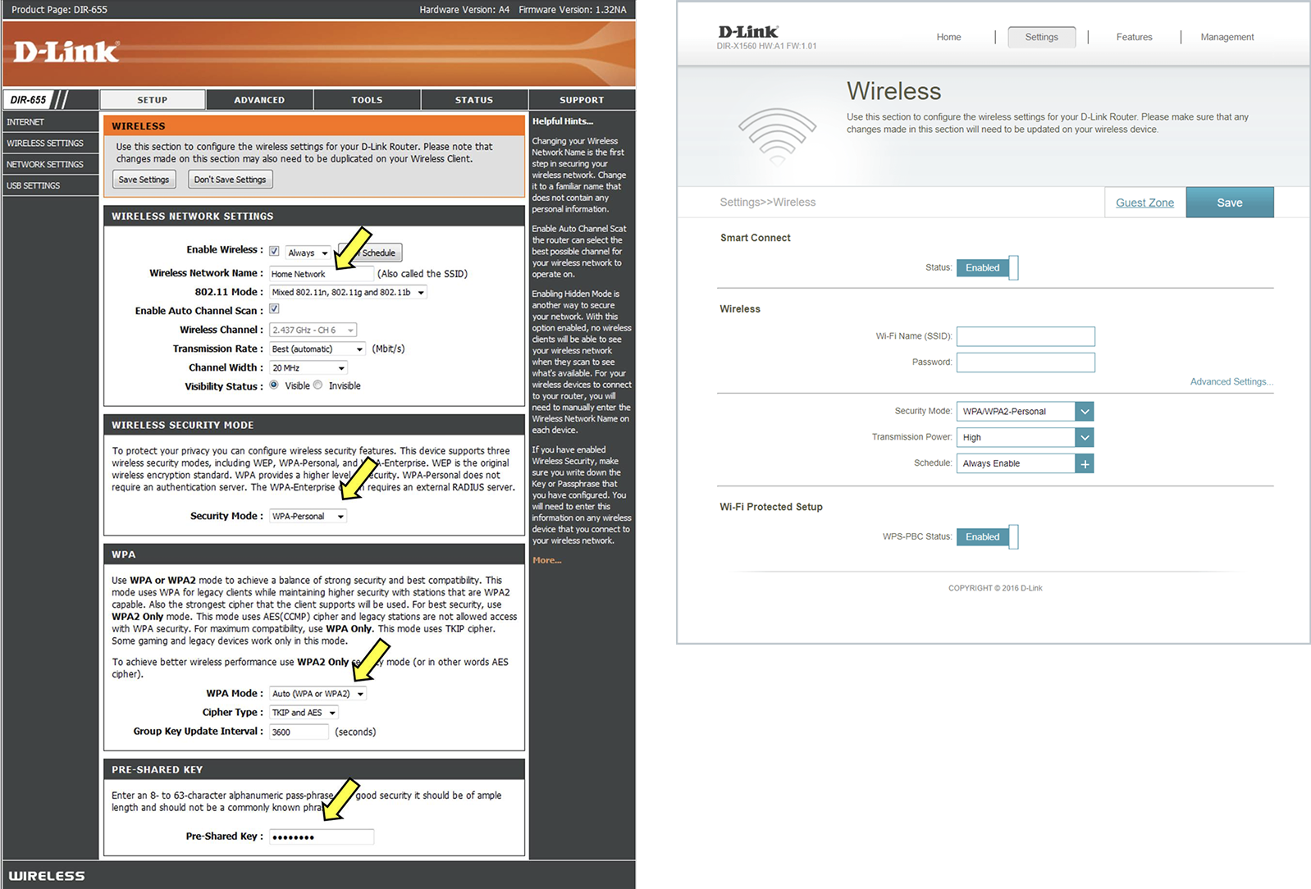Screen dimensions: 1311x889
Task: Open the Features menu
Action: coord(1134,37)
